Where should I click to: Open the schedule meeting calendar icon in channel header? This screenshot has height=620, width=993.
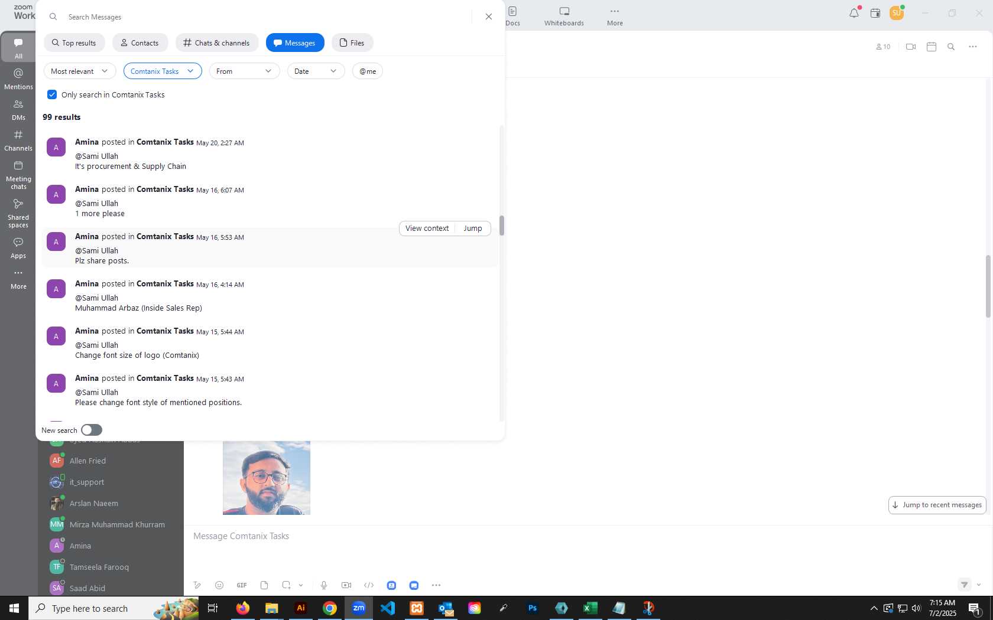tap(932, 47)
